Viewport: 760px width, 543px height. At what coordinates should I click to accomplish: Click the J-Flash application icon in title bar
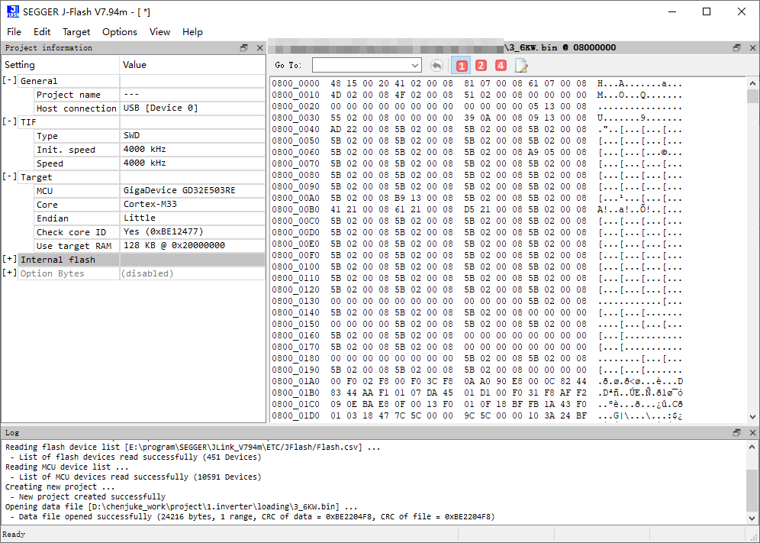click(13, 11)
